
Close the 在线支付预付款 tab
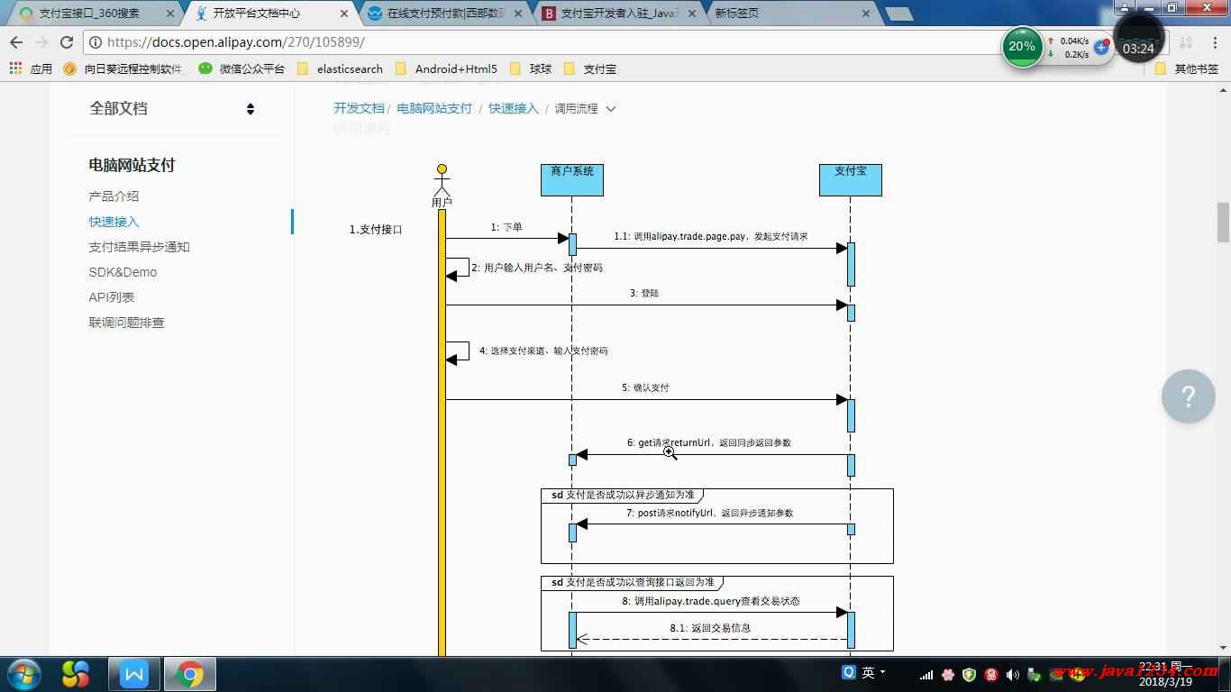click(x=517, y=14)
